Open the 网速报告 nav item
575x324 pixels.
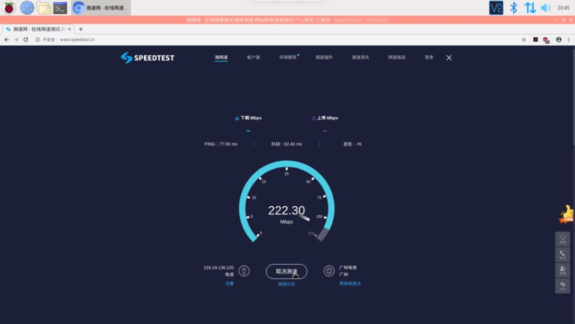pyautogui.click(x=397, y=57)
